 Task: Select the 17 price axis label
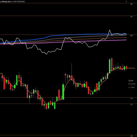pyautogui.click(x=131, y=105)
